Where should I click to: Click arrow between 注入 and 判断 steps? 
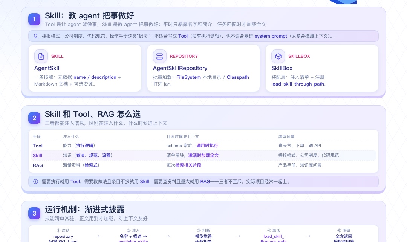(168, 236)
